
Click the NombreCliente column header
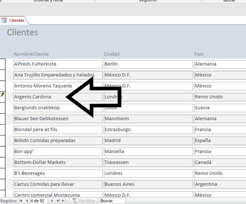coord(32,54)
